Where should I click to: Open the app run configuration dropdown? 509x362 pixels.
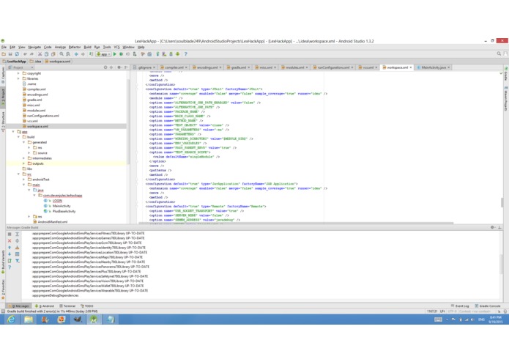click(x=103, y=54)
